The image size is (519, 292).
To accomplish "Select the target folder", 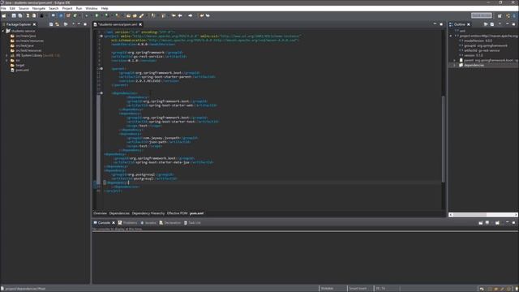I will (19, 65).
